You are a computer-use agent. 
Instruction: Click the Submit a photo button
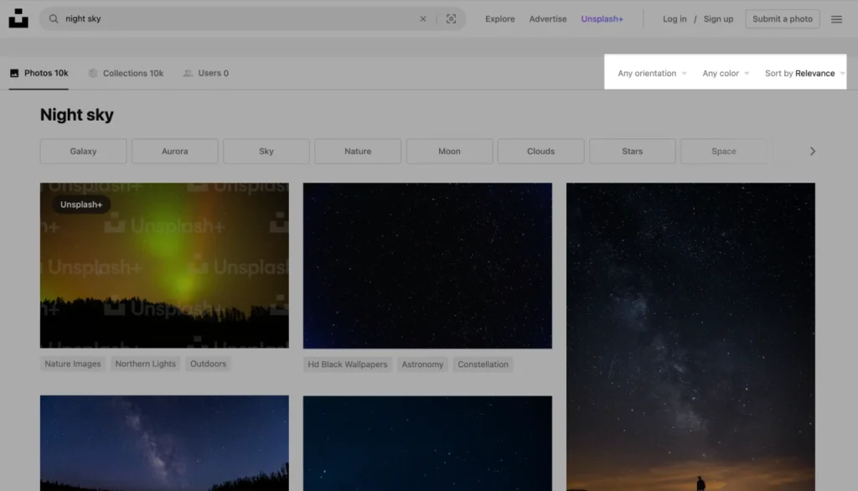point(782,18)
